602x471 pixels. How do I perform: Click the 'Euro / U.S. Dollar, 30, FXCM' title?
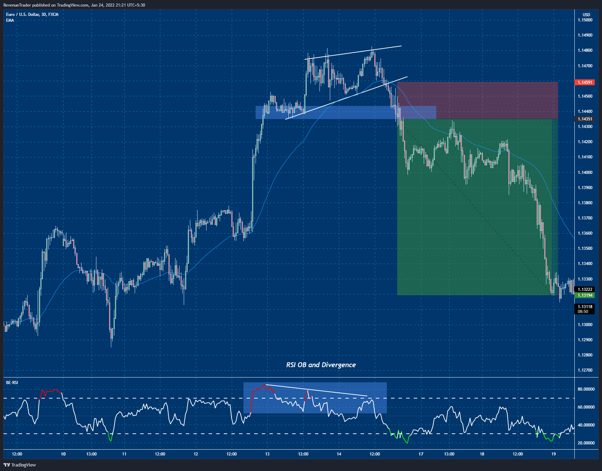32,14
